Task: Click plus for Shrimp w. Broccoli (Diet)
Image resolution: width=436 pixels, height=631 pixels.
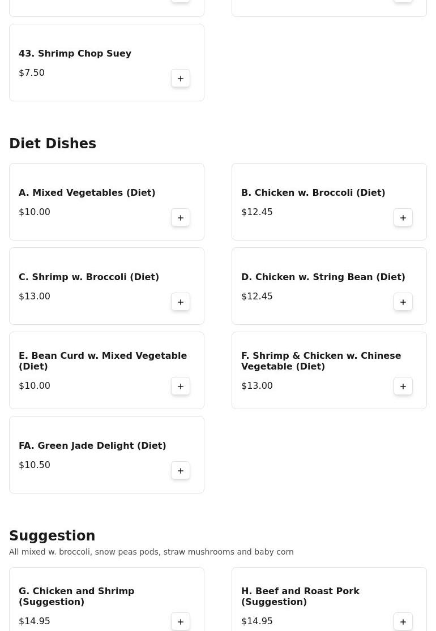Action: click(x=181, y=302)
